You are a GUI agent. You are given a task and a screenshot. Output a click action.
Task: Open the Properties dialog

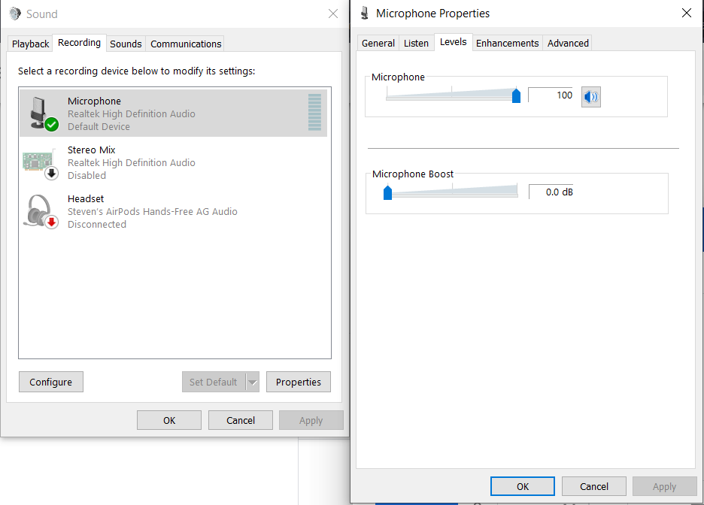(298, 382)
